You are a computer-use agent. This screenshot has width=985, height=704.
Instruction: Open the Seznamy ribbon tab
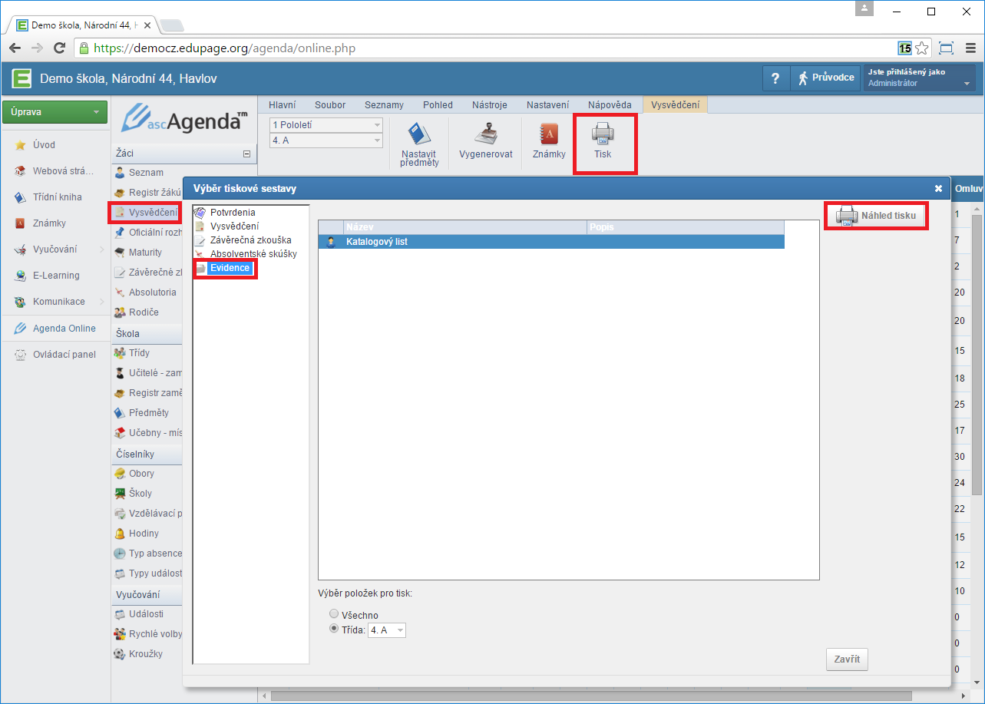pos(384,105)
